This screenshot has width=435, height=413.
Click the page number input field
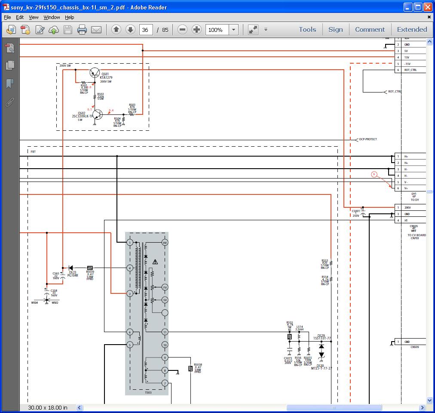[146, 30]
